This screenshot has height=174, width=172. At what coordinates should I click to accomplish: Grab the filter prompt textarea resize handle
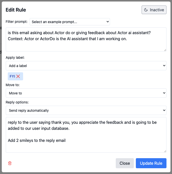pyautogui.click(x=165, y=50)
